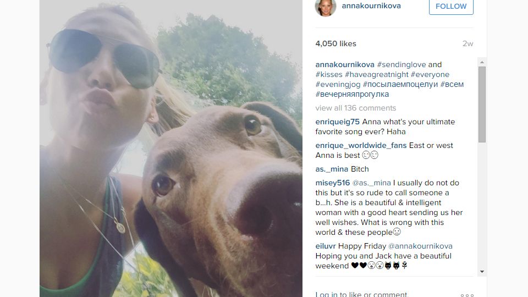Click the selfie with dog photo

[x=170, y=148]
